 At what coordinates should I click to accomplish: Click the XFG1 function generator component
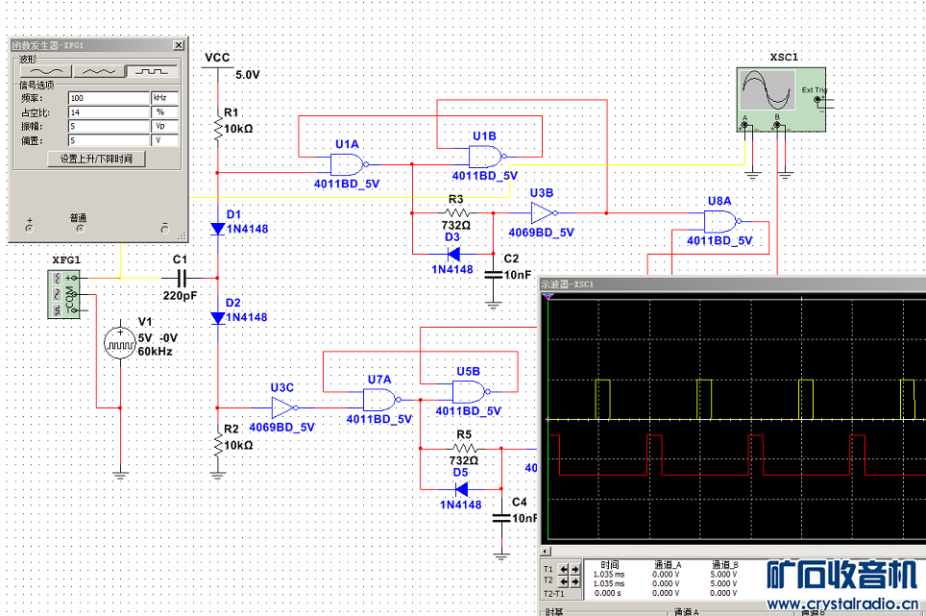click(66, 293)
